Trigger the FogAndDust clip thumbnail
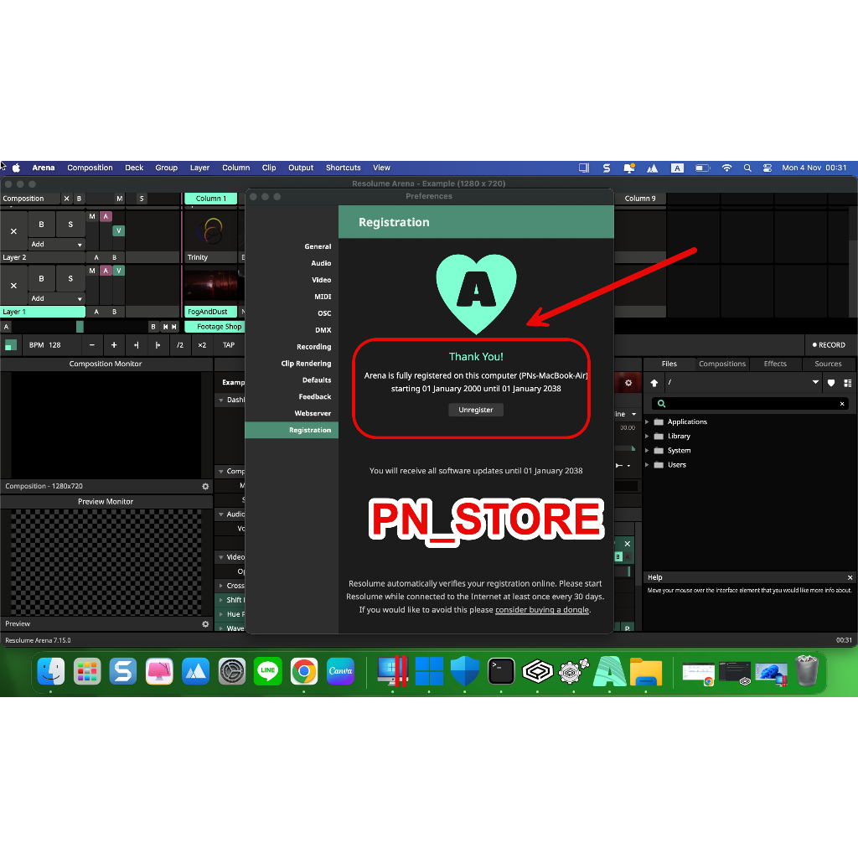 211,285
